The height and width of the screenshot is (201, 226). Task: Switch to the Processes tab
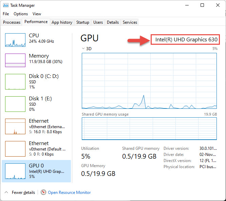click(12, 22)
